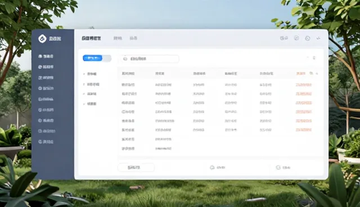Image resolution: width=360 pixels, height=207 pixels.
Task: Open the bottommost sidebar menu item
Action: (x=46, y=142)
